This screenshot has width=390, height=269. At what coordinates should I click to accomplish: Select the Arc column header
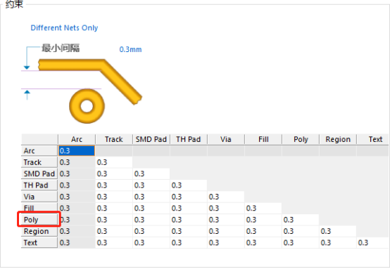[77, 139]
